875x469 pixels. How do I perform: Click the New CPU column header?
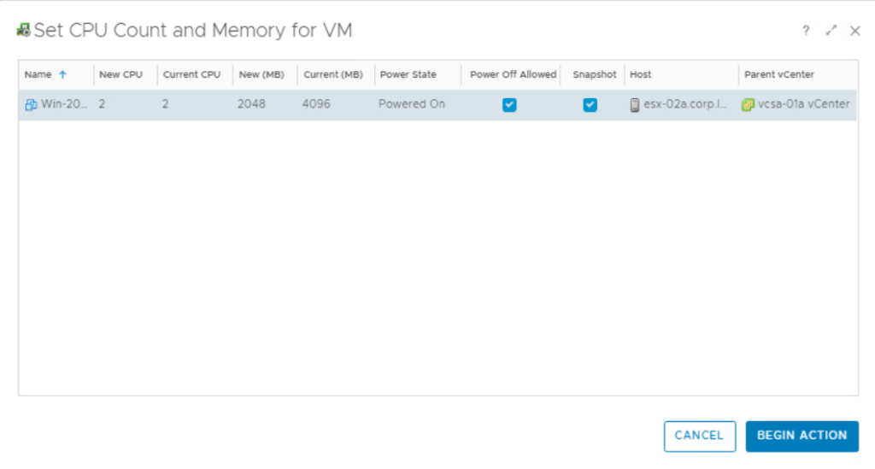tap(120, 75)
